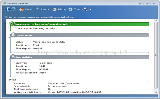Click the scrollbar down arrow
Viewport: 160px width, 99px height.
(x=156, y=93)
